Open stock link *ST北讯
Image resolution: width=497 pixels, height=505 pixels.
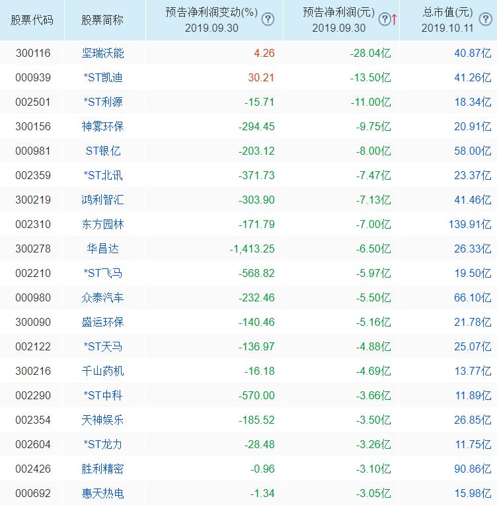click(103, 175)
